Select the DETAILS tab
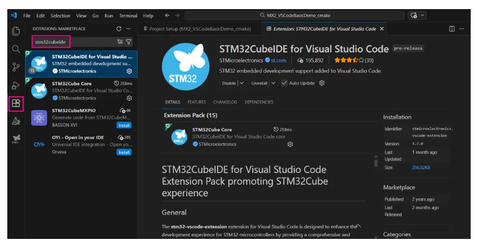The width and height of the screenshot is (478, 245). [173, 102]
